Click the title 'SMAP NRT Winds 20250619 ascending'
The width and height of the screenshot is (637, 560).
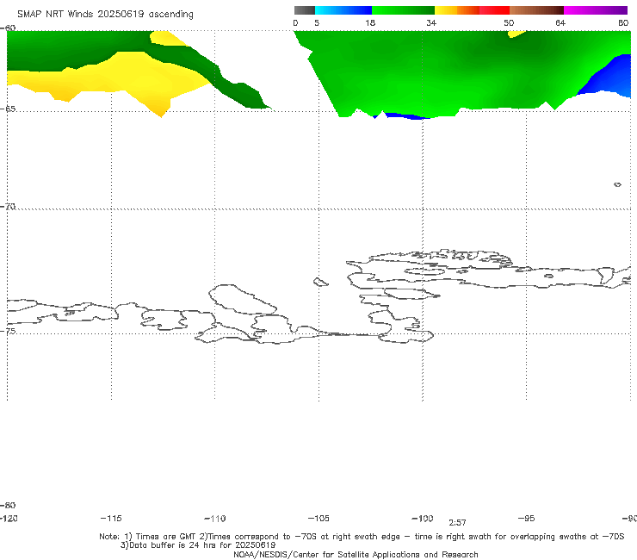click(x=105, y=15)
